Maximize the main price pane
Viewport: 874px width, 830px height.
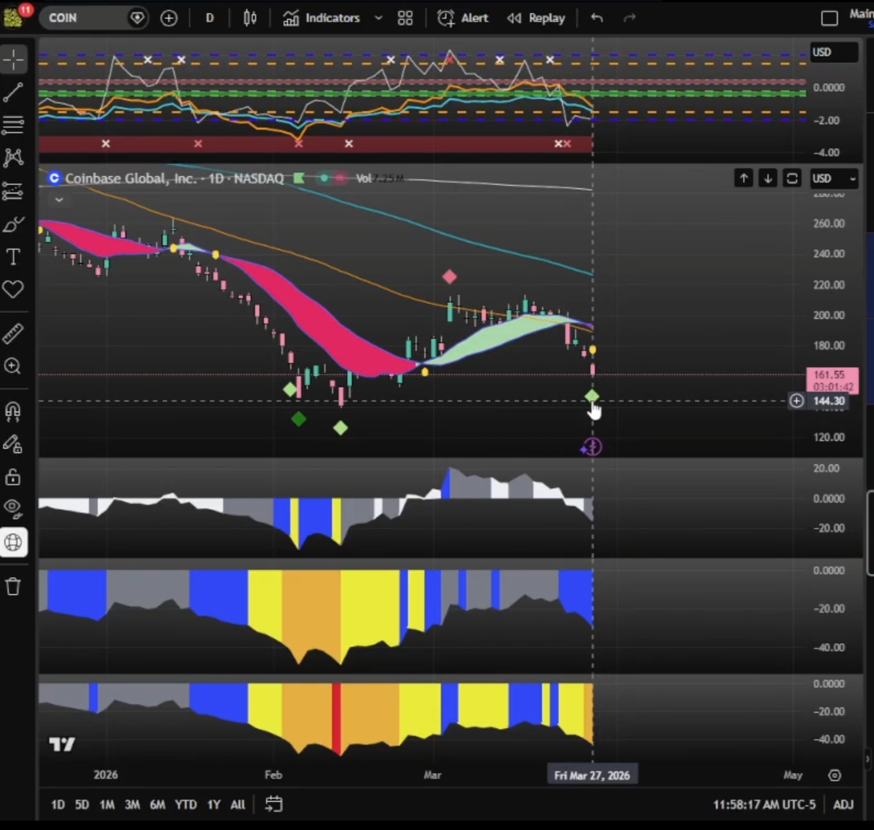[x=792, y=178]
